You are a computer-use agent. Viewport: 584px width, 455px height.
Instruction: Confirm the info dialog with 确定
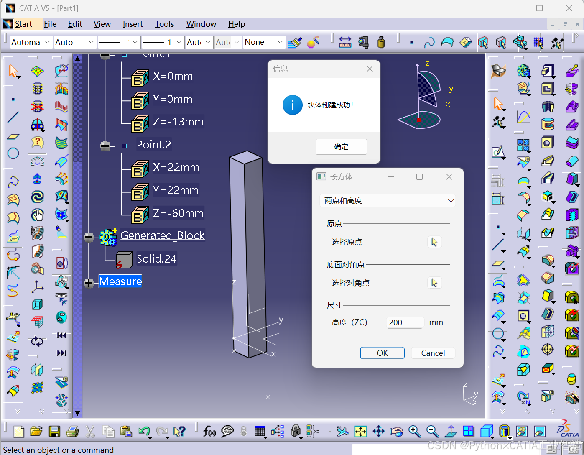coord(341,147)
